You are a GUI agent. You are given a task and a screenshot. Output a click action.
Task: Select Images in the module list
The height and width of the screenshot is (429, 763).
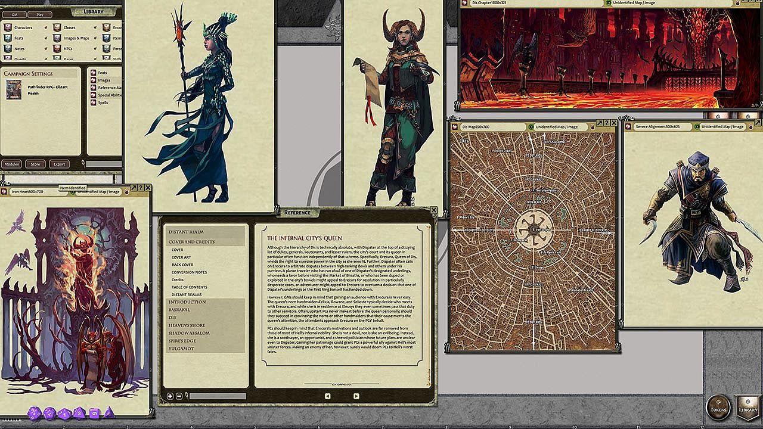tap(104, 80)
